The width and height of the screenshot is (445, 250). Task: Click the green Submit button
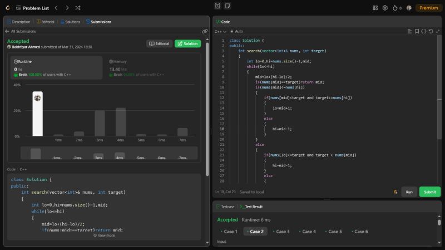point(429,192)
